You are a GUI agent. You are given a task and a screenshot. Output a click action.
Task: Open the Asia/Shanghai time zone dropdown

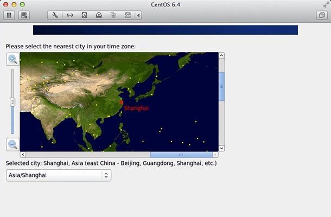click(x=59, y=175)
